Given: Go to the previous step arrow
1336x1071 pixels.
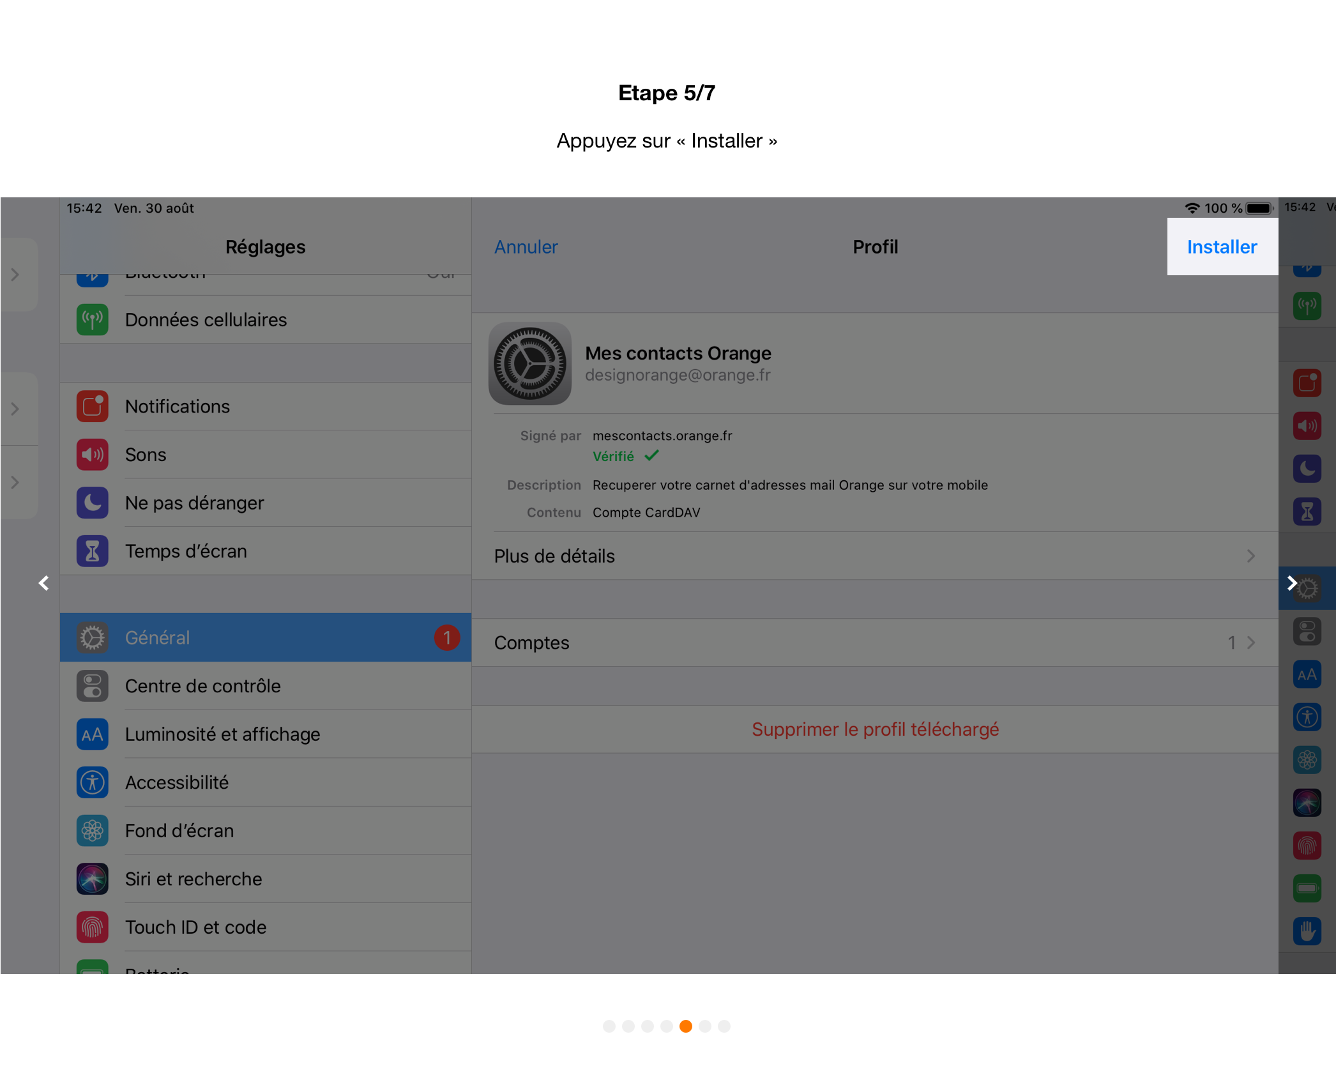Looking at the screenshot, I should coord(43,583).
